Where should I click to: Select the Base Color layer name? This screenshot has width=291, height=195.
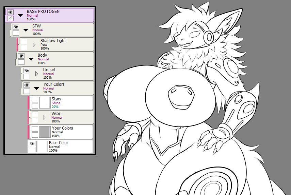tap(59, 143)
